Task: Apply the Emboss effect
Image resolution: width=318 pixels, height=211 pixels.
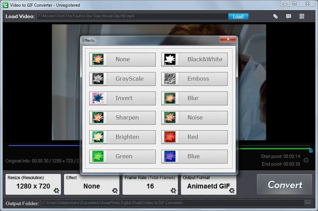Action: click(x=194, y=79)
